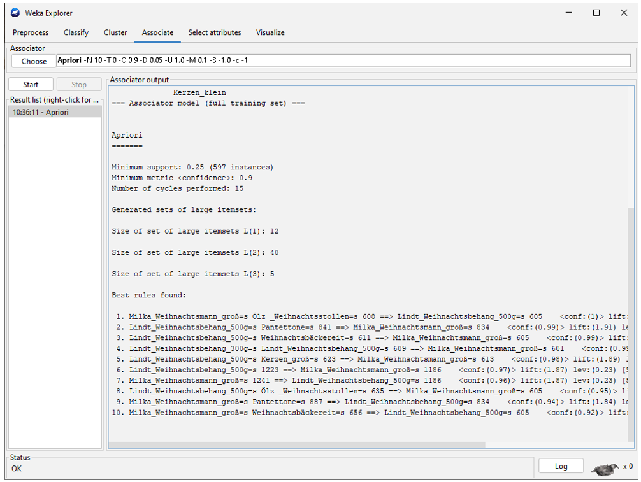Open the Select attributes tab

[x=215, y=32]
